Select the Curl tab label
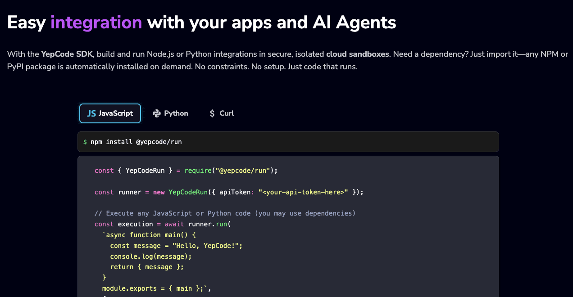This screenshot has width=573, height=297. click(227, 113)
